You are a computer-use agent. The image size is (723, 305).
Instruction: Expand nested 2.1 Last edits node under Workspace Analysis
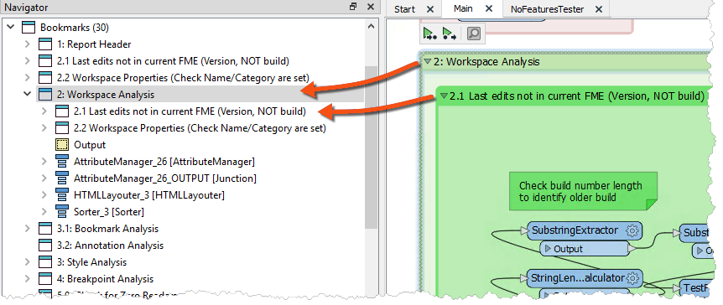click(x=44, y=111)
